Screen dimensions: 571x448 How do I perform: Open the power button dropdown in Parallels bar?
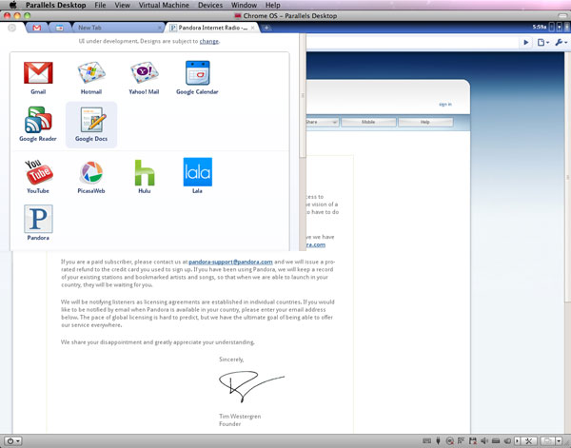(x=13, y=441)
